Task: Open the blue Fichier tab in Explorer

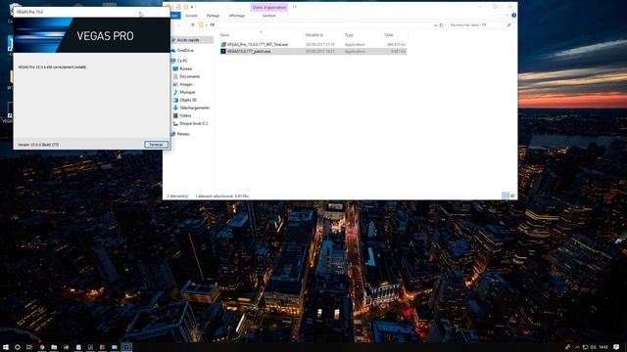Action: [174, 16]
